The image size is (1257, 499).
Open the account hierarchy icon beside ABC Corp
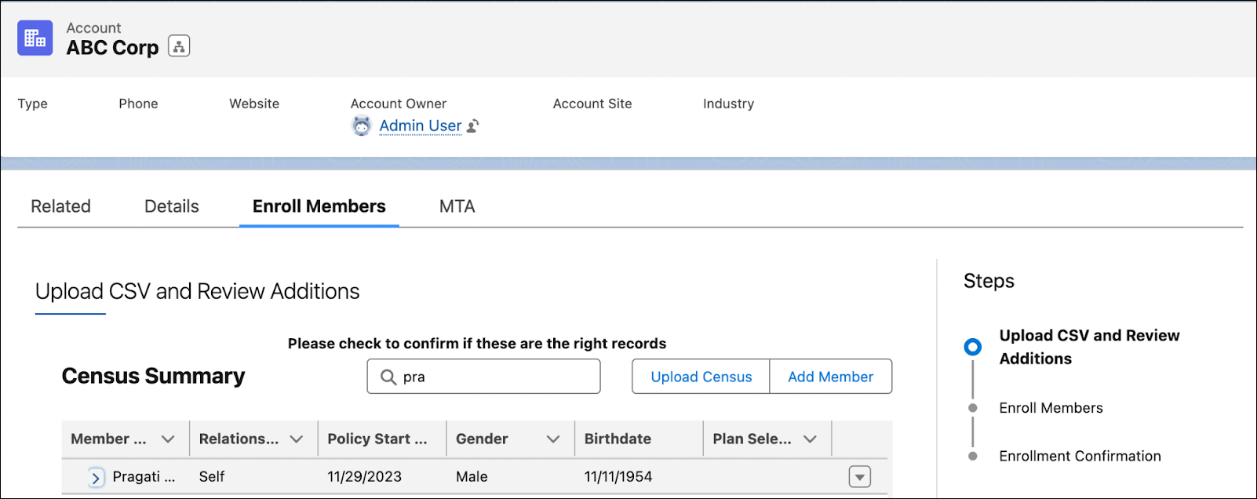point(179,46)
